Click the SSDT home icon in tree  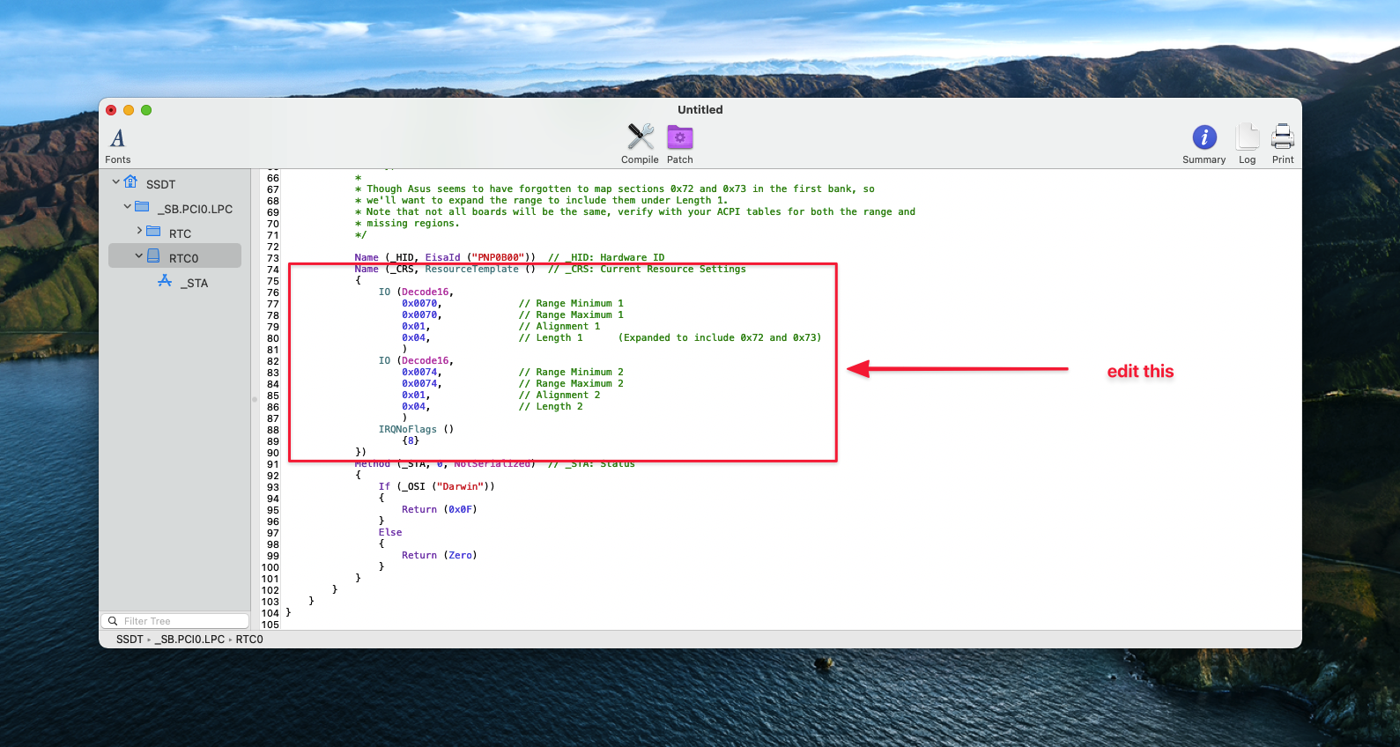click(130, 182)
